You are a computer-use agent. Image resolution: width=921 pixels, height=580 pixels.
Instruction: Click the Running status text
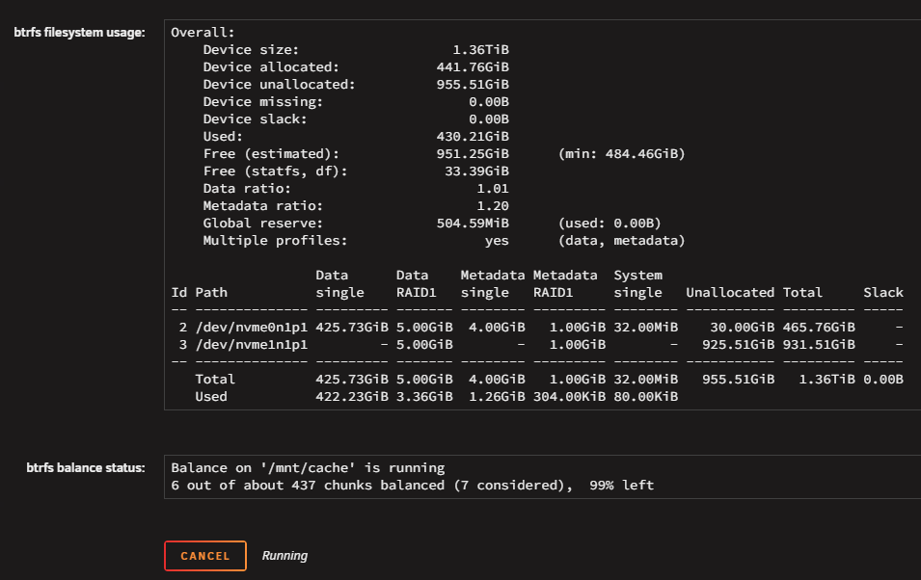click(x=284, y=555)
